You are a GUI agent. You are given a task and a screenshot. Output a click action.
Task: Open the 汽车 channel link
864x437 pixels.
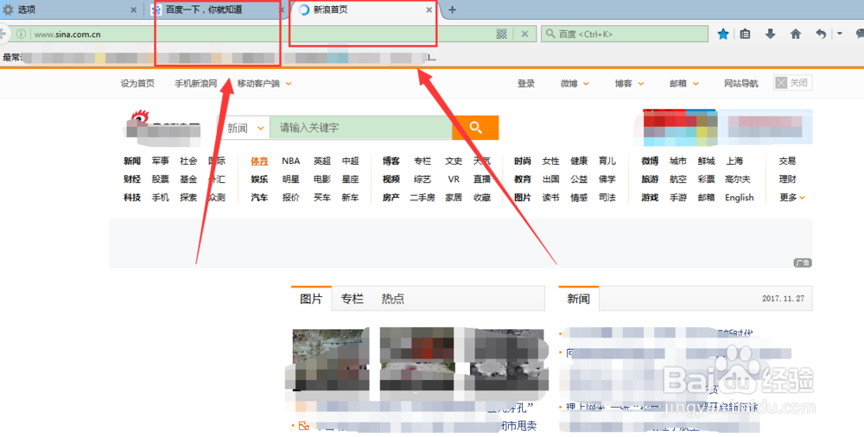point(259,197)
